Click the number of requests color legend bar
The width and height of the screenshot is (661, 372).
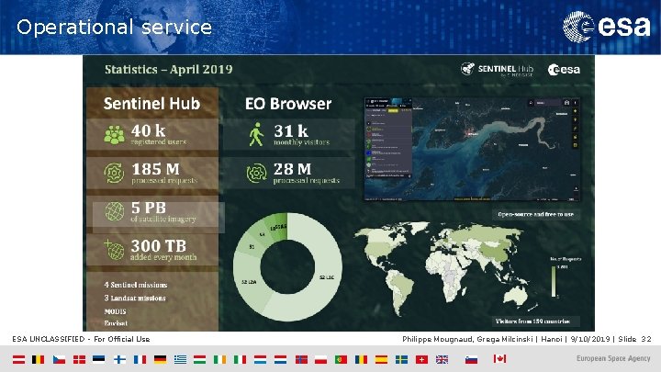click(x=554, y=281)
